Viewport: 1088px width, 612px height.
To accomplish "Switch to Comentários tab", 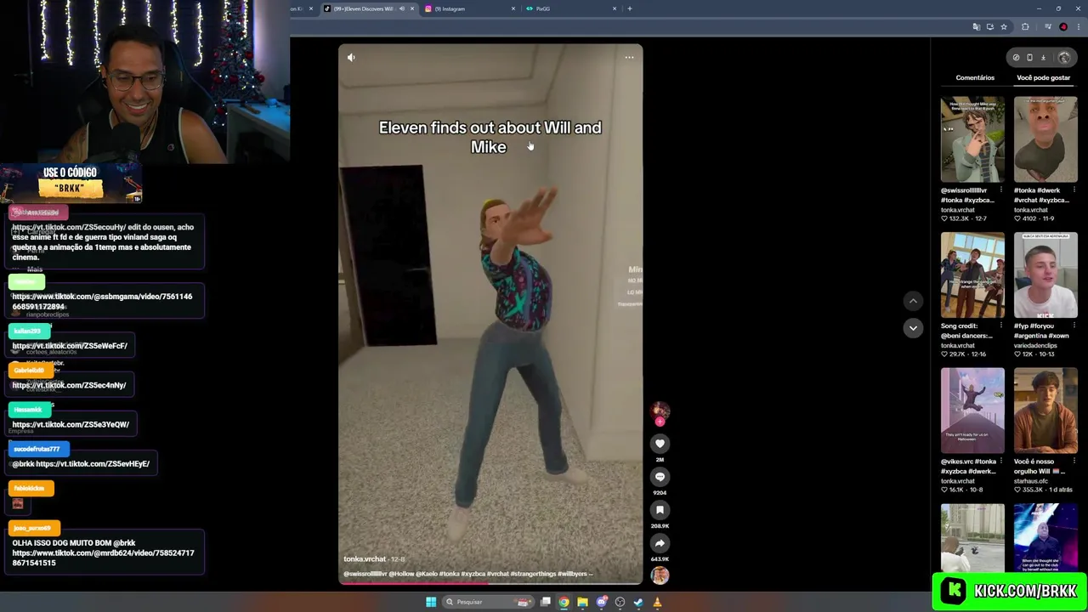I will click(x=975, y=77).
